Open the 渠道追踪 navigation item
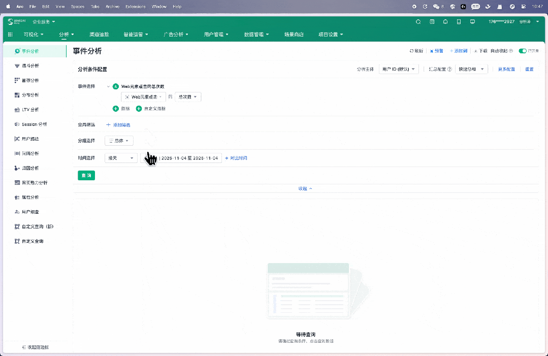The image size is (548, 356). [x=99, y=35]
